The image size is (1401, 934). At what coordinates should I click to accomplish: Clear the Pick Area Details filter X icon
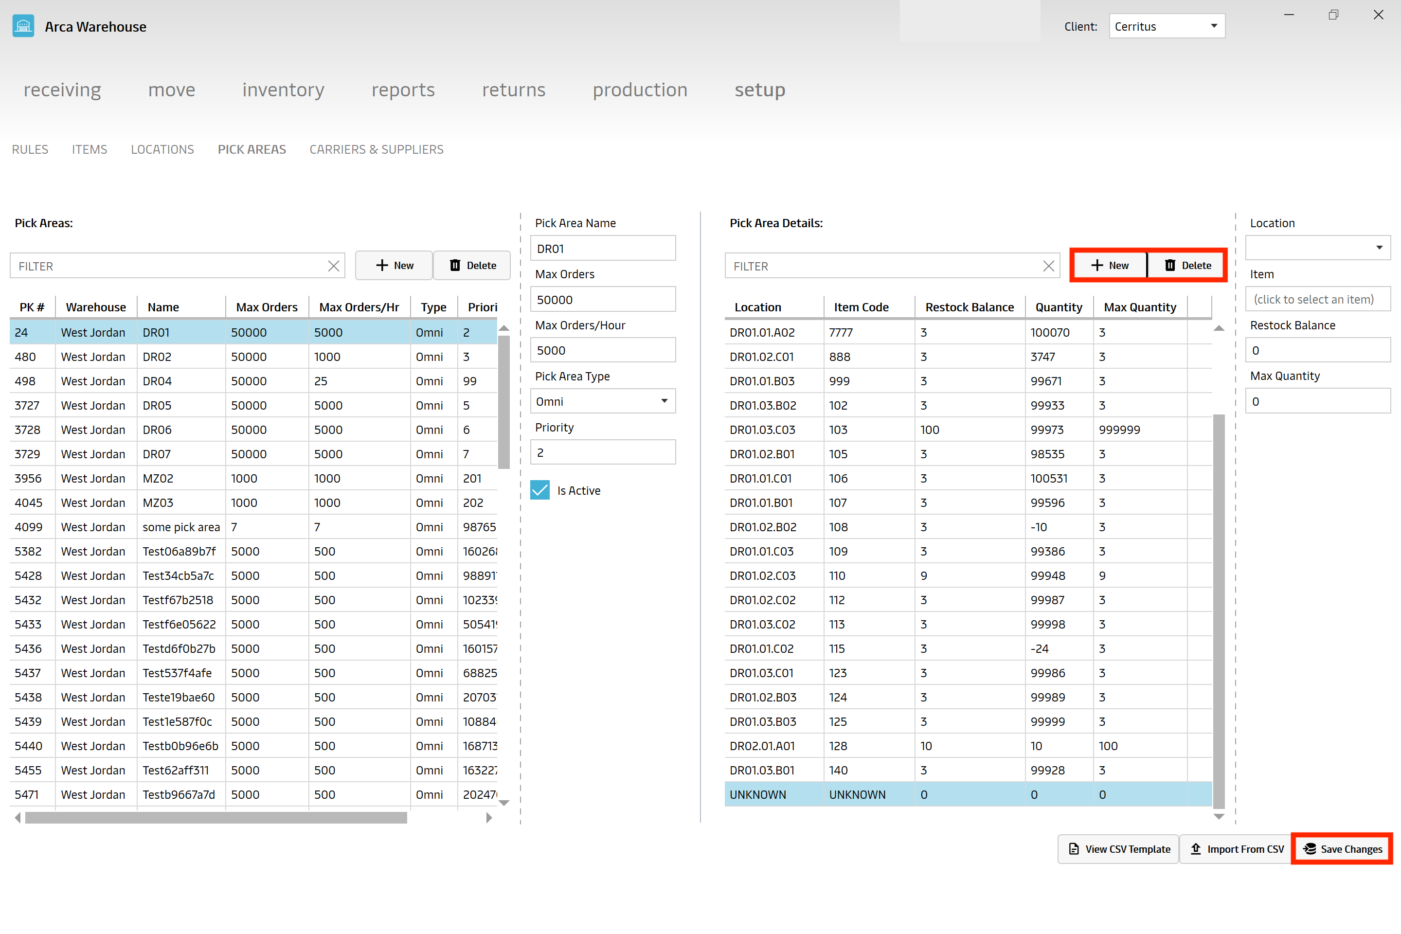1048,266
